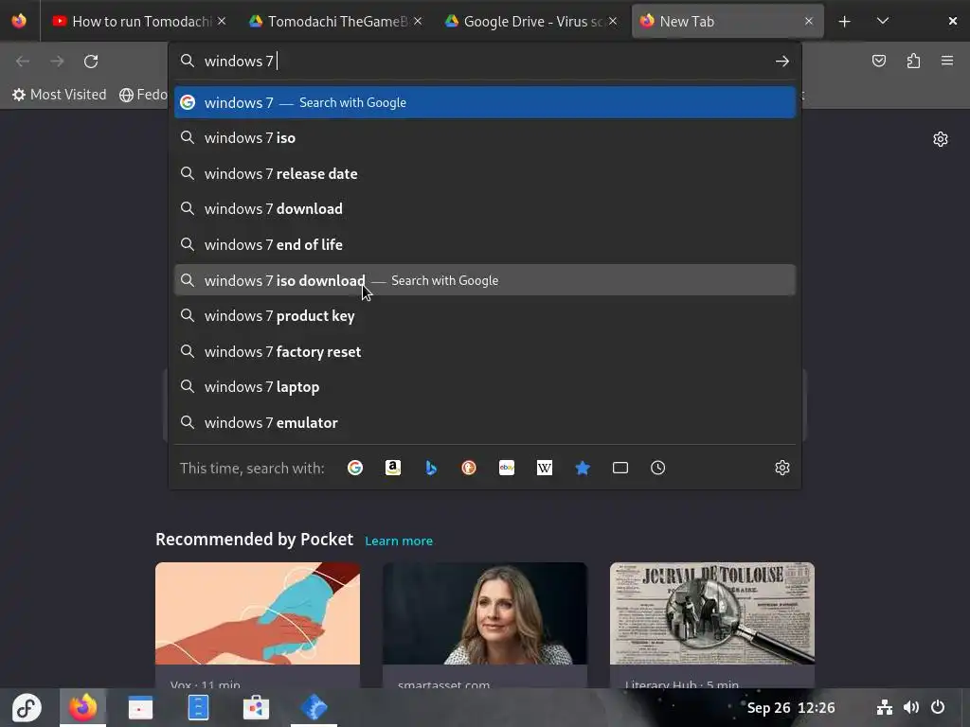Viewport: 970px width, 727px height.
Task: Close the How to run Tomodachi tab
Action: click(222, 22)
